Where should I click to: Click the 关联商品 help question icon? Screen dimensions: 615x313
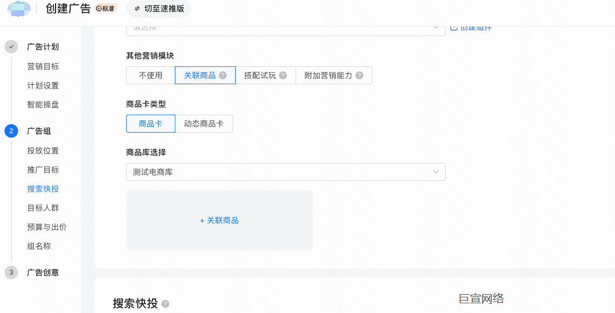coord(223,76)
